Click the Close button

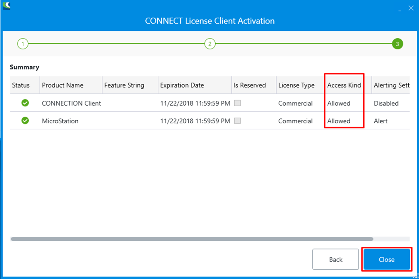tap(387, 259)
